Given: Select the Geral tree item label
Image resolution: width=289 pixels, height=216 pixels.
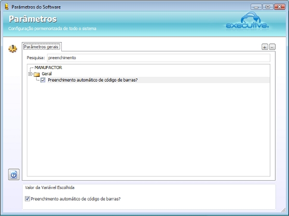Looking at the screenshot, I should click(x=47, y=74).
